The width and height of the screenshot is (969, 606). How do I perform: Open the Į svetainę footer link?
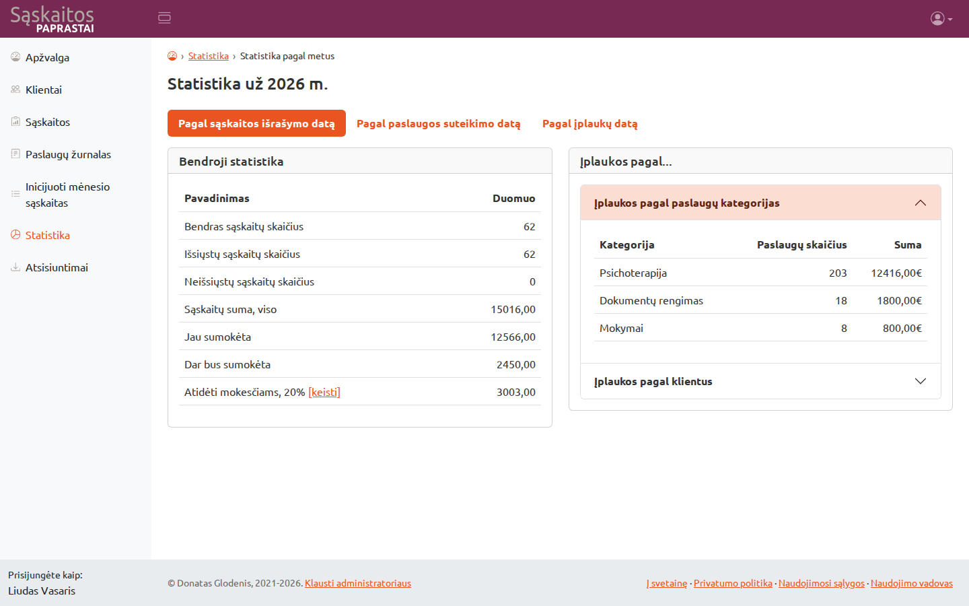click(667, 583)
